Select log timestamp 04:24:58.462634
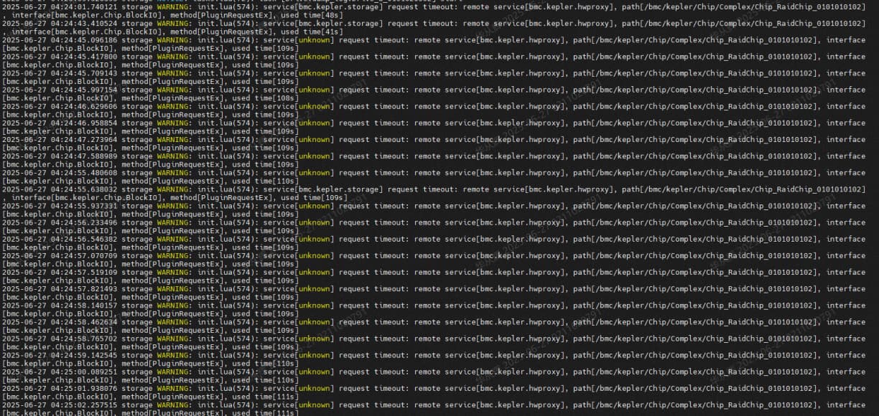Viewport: 879px width, 416px height. (83, 322)
